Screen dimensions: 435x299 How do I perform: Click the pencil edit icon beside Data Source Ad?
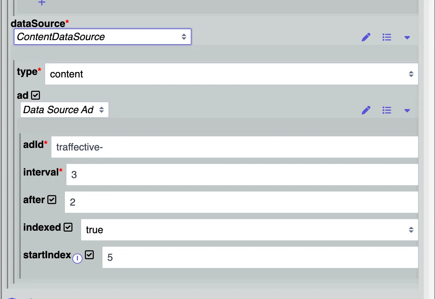tap(366, 110)
